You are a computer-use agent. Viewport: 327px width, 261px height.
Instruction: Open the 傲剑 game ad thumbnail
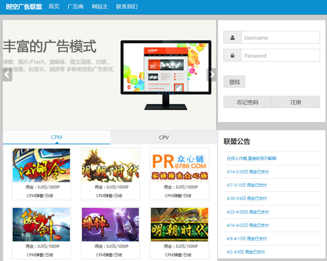pyautogui.click(x=41, y=224)
